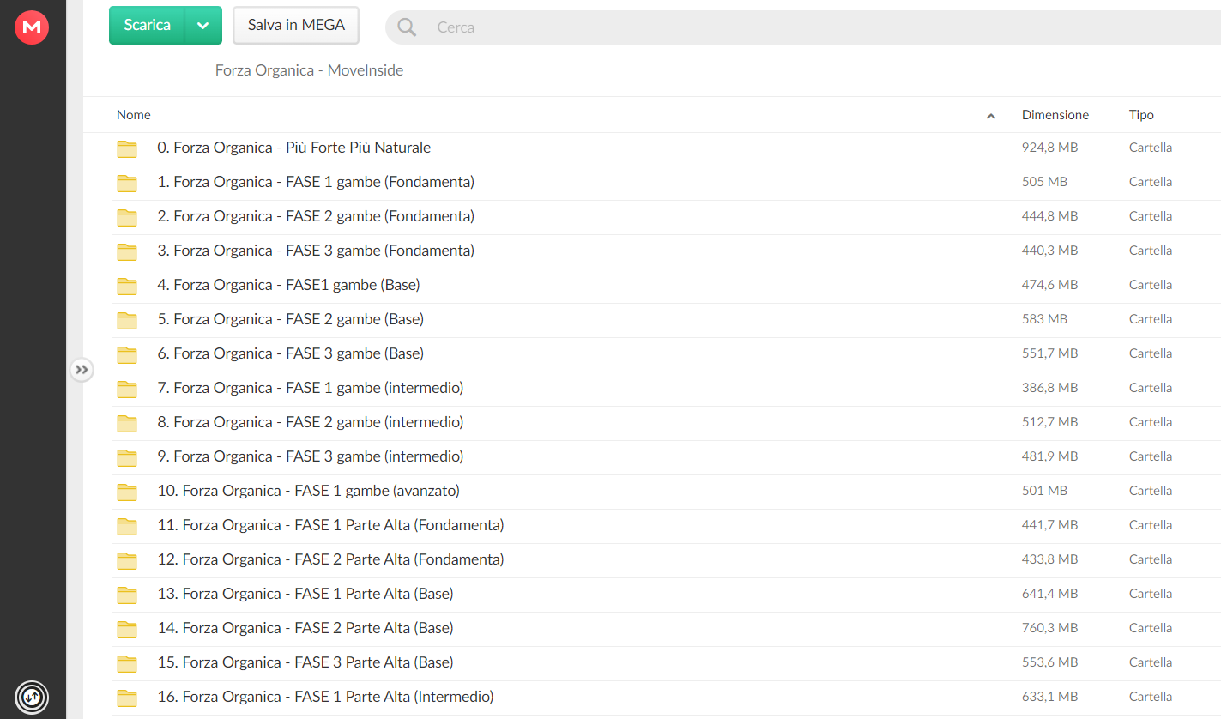Open the Scarica dropdown arrow
The image size is (1221, 719).
click(203, 26)
